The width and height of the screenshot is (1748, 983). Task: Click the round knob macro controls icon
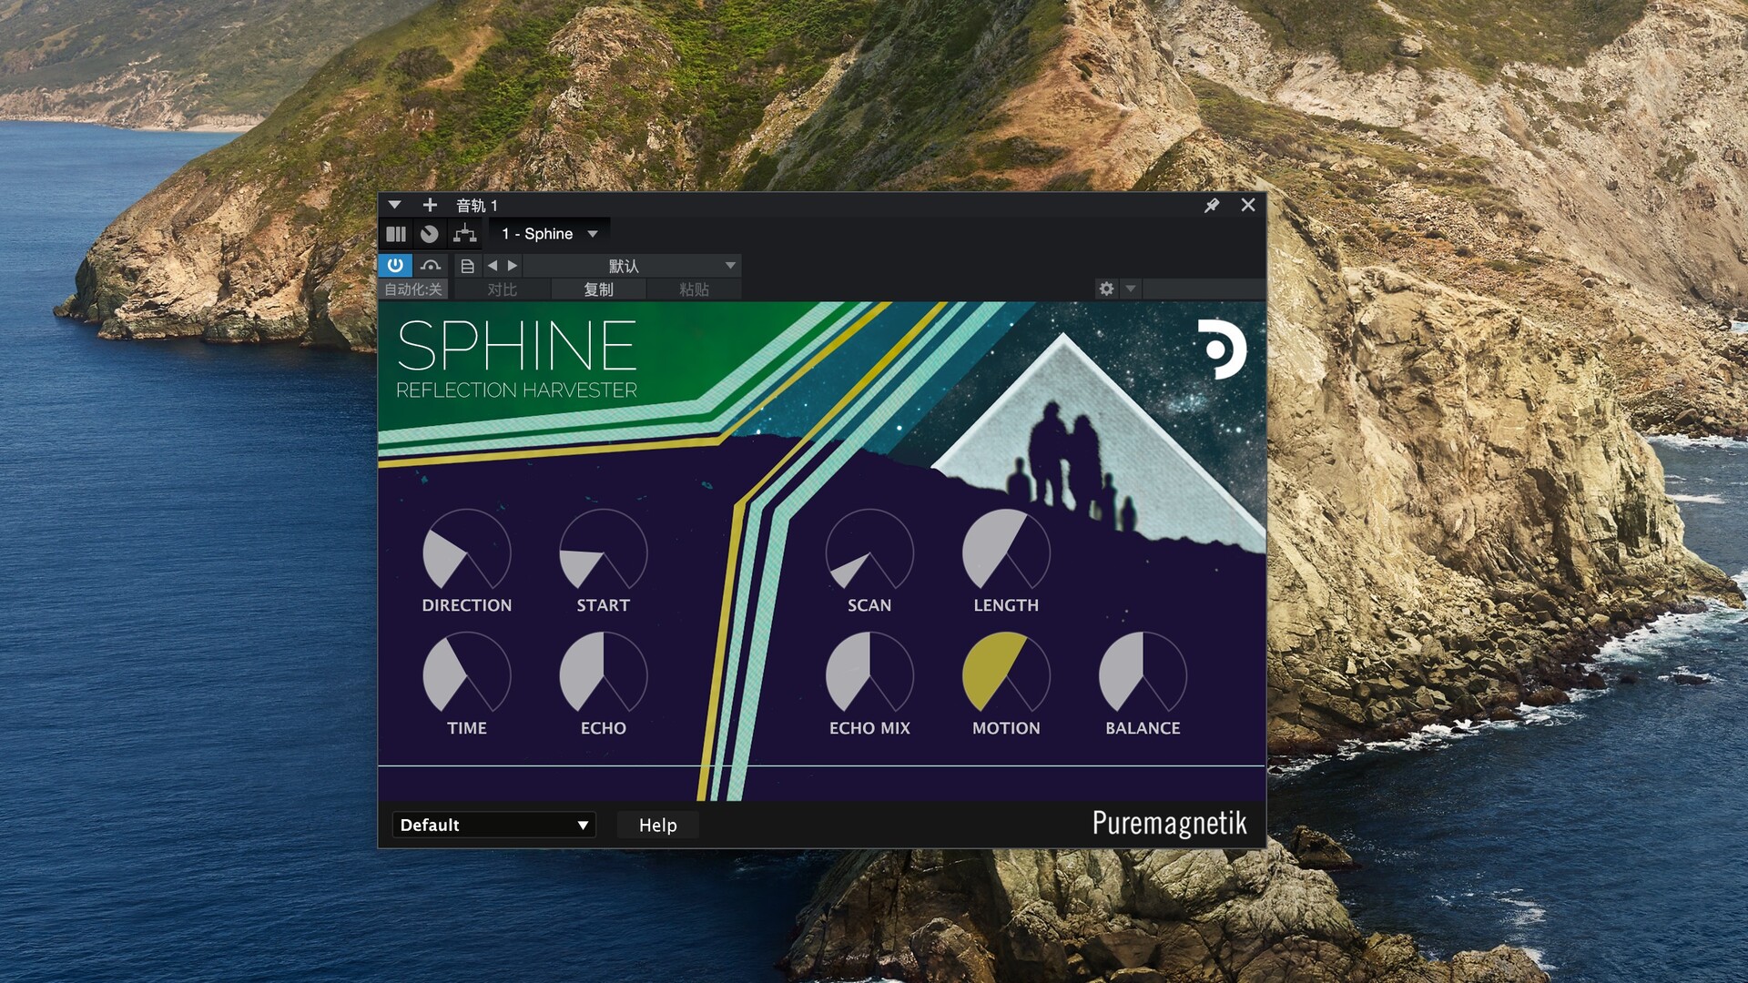[430, 234]
